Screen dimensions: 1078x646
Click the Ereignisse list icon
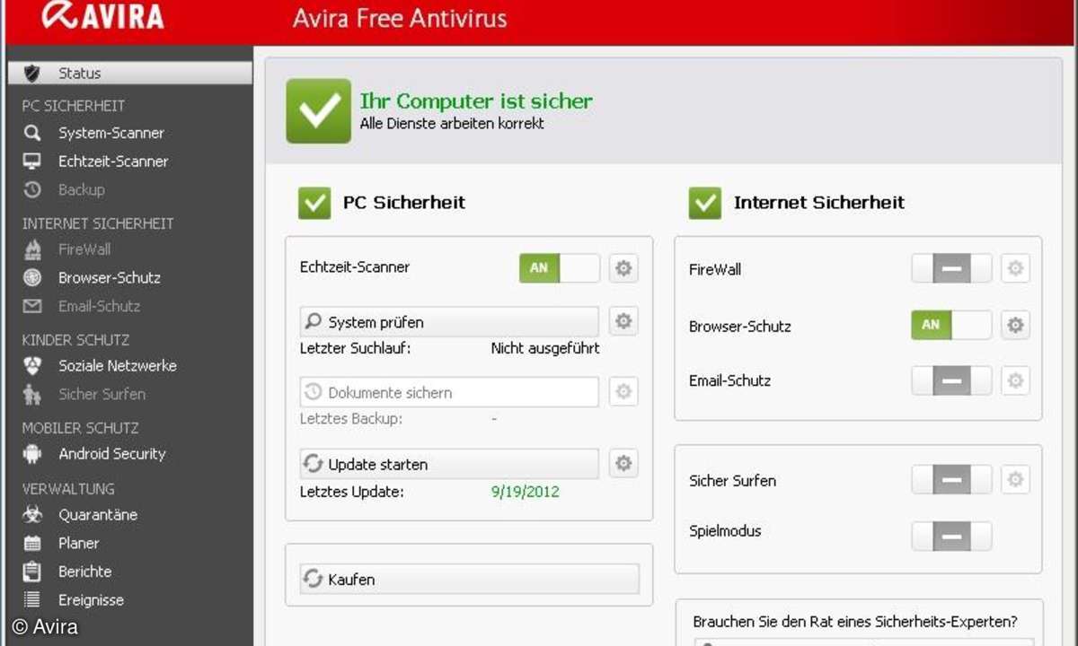pyautogui.click(x=32, y=599)
